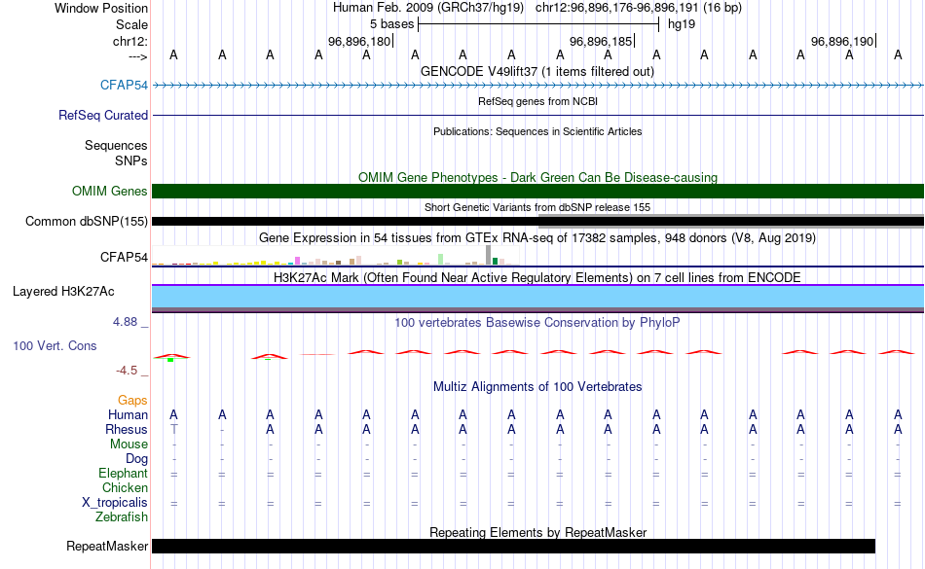Image resolution: width=925 pixels, height=569 pixels.
Task: Open the OMIM Genes track label
Action: 109,191
